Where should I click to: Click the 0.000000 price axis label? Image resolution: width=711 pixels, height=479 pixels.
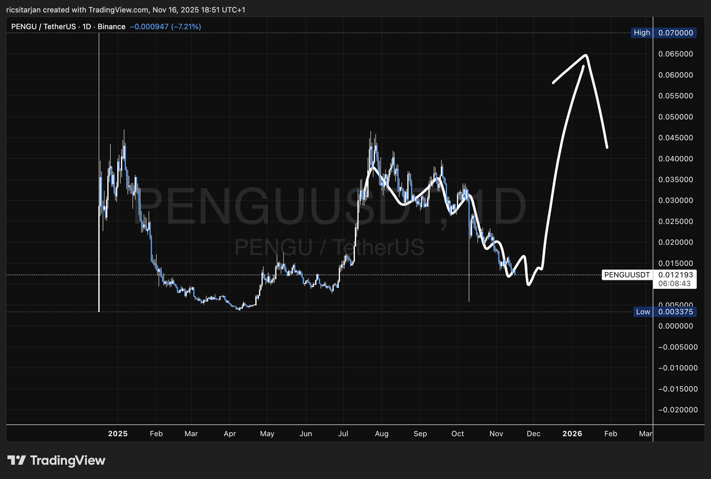click(676, 326)
